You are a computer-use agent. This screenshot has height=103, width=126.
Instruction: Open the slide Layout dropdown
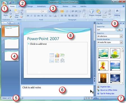22,10
